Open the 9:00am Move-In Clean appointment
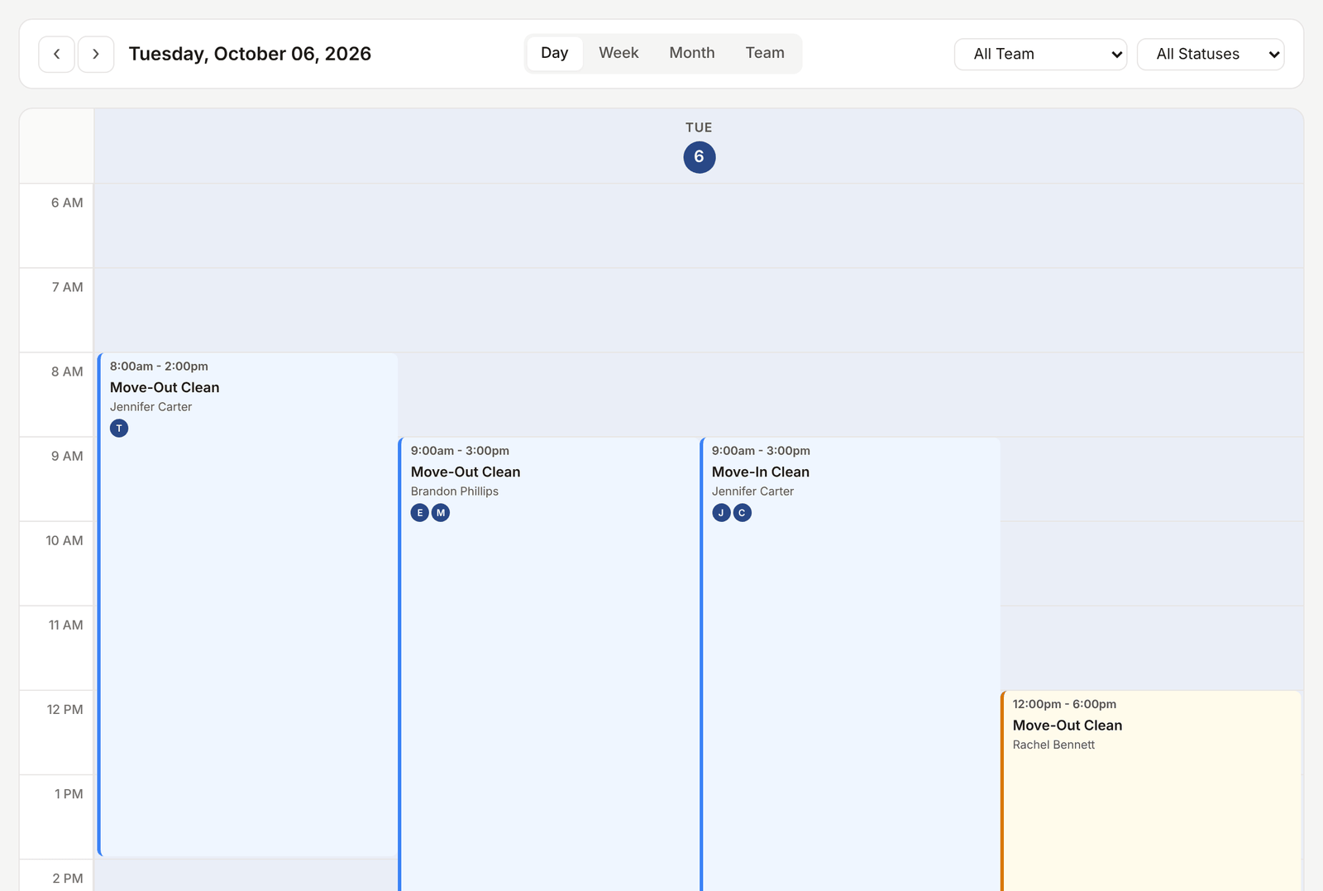 tap(850, 664)
